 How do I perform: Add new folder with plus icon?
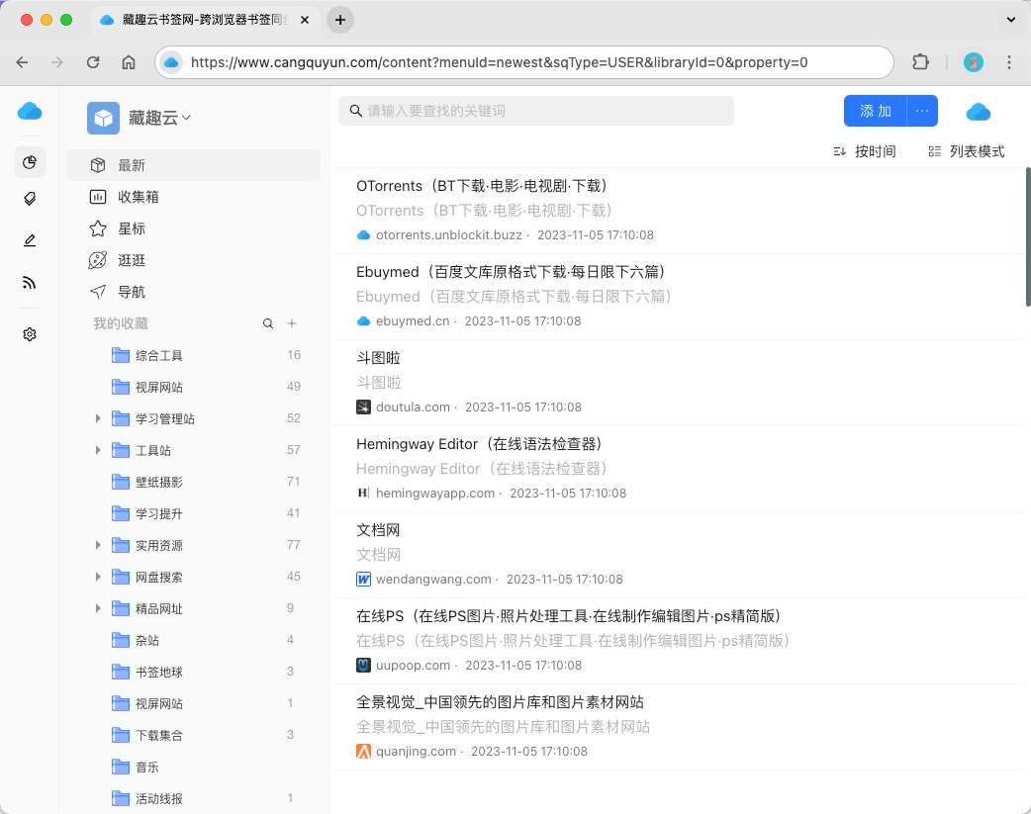click(x=292, y=323)
